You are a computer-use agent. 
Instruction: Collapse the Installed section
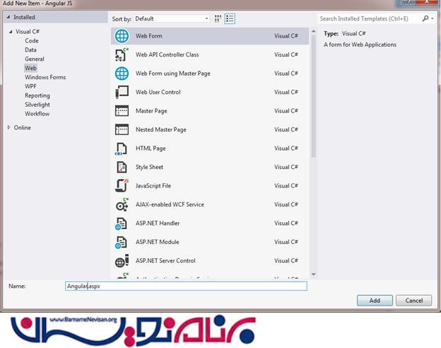click(8, 17)
